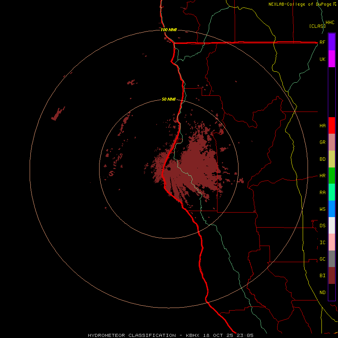
Task: Click the 23:05 timestamp
Action: pos(245,335)
